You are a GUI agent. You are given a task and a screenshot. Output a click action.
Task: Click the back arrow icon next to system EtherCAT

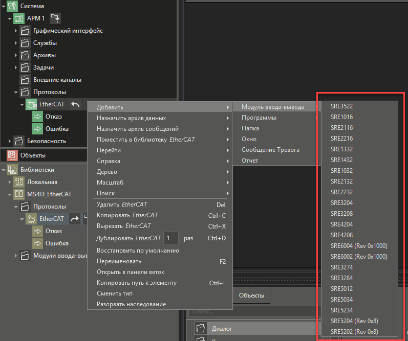tap(75, 104)
